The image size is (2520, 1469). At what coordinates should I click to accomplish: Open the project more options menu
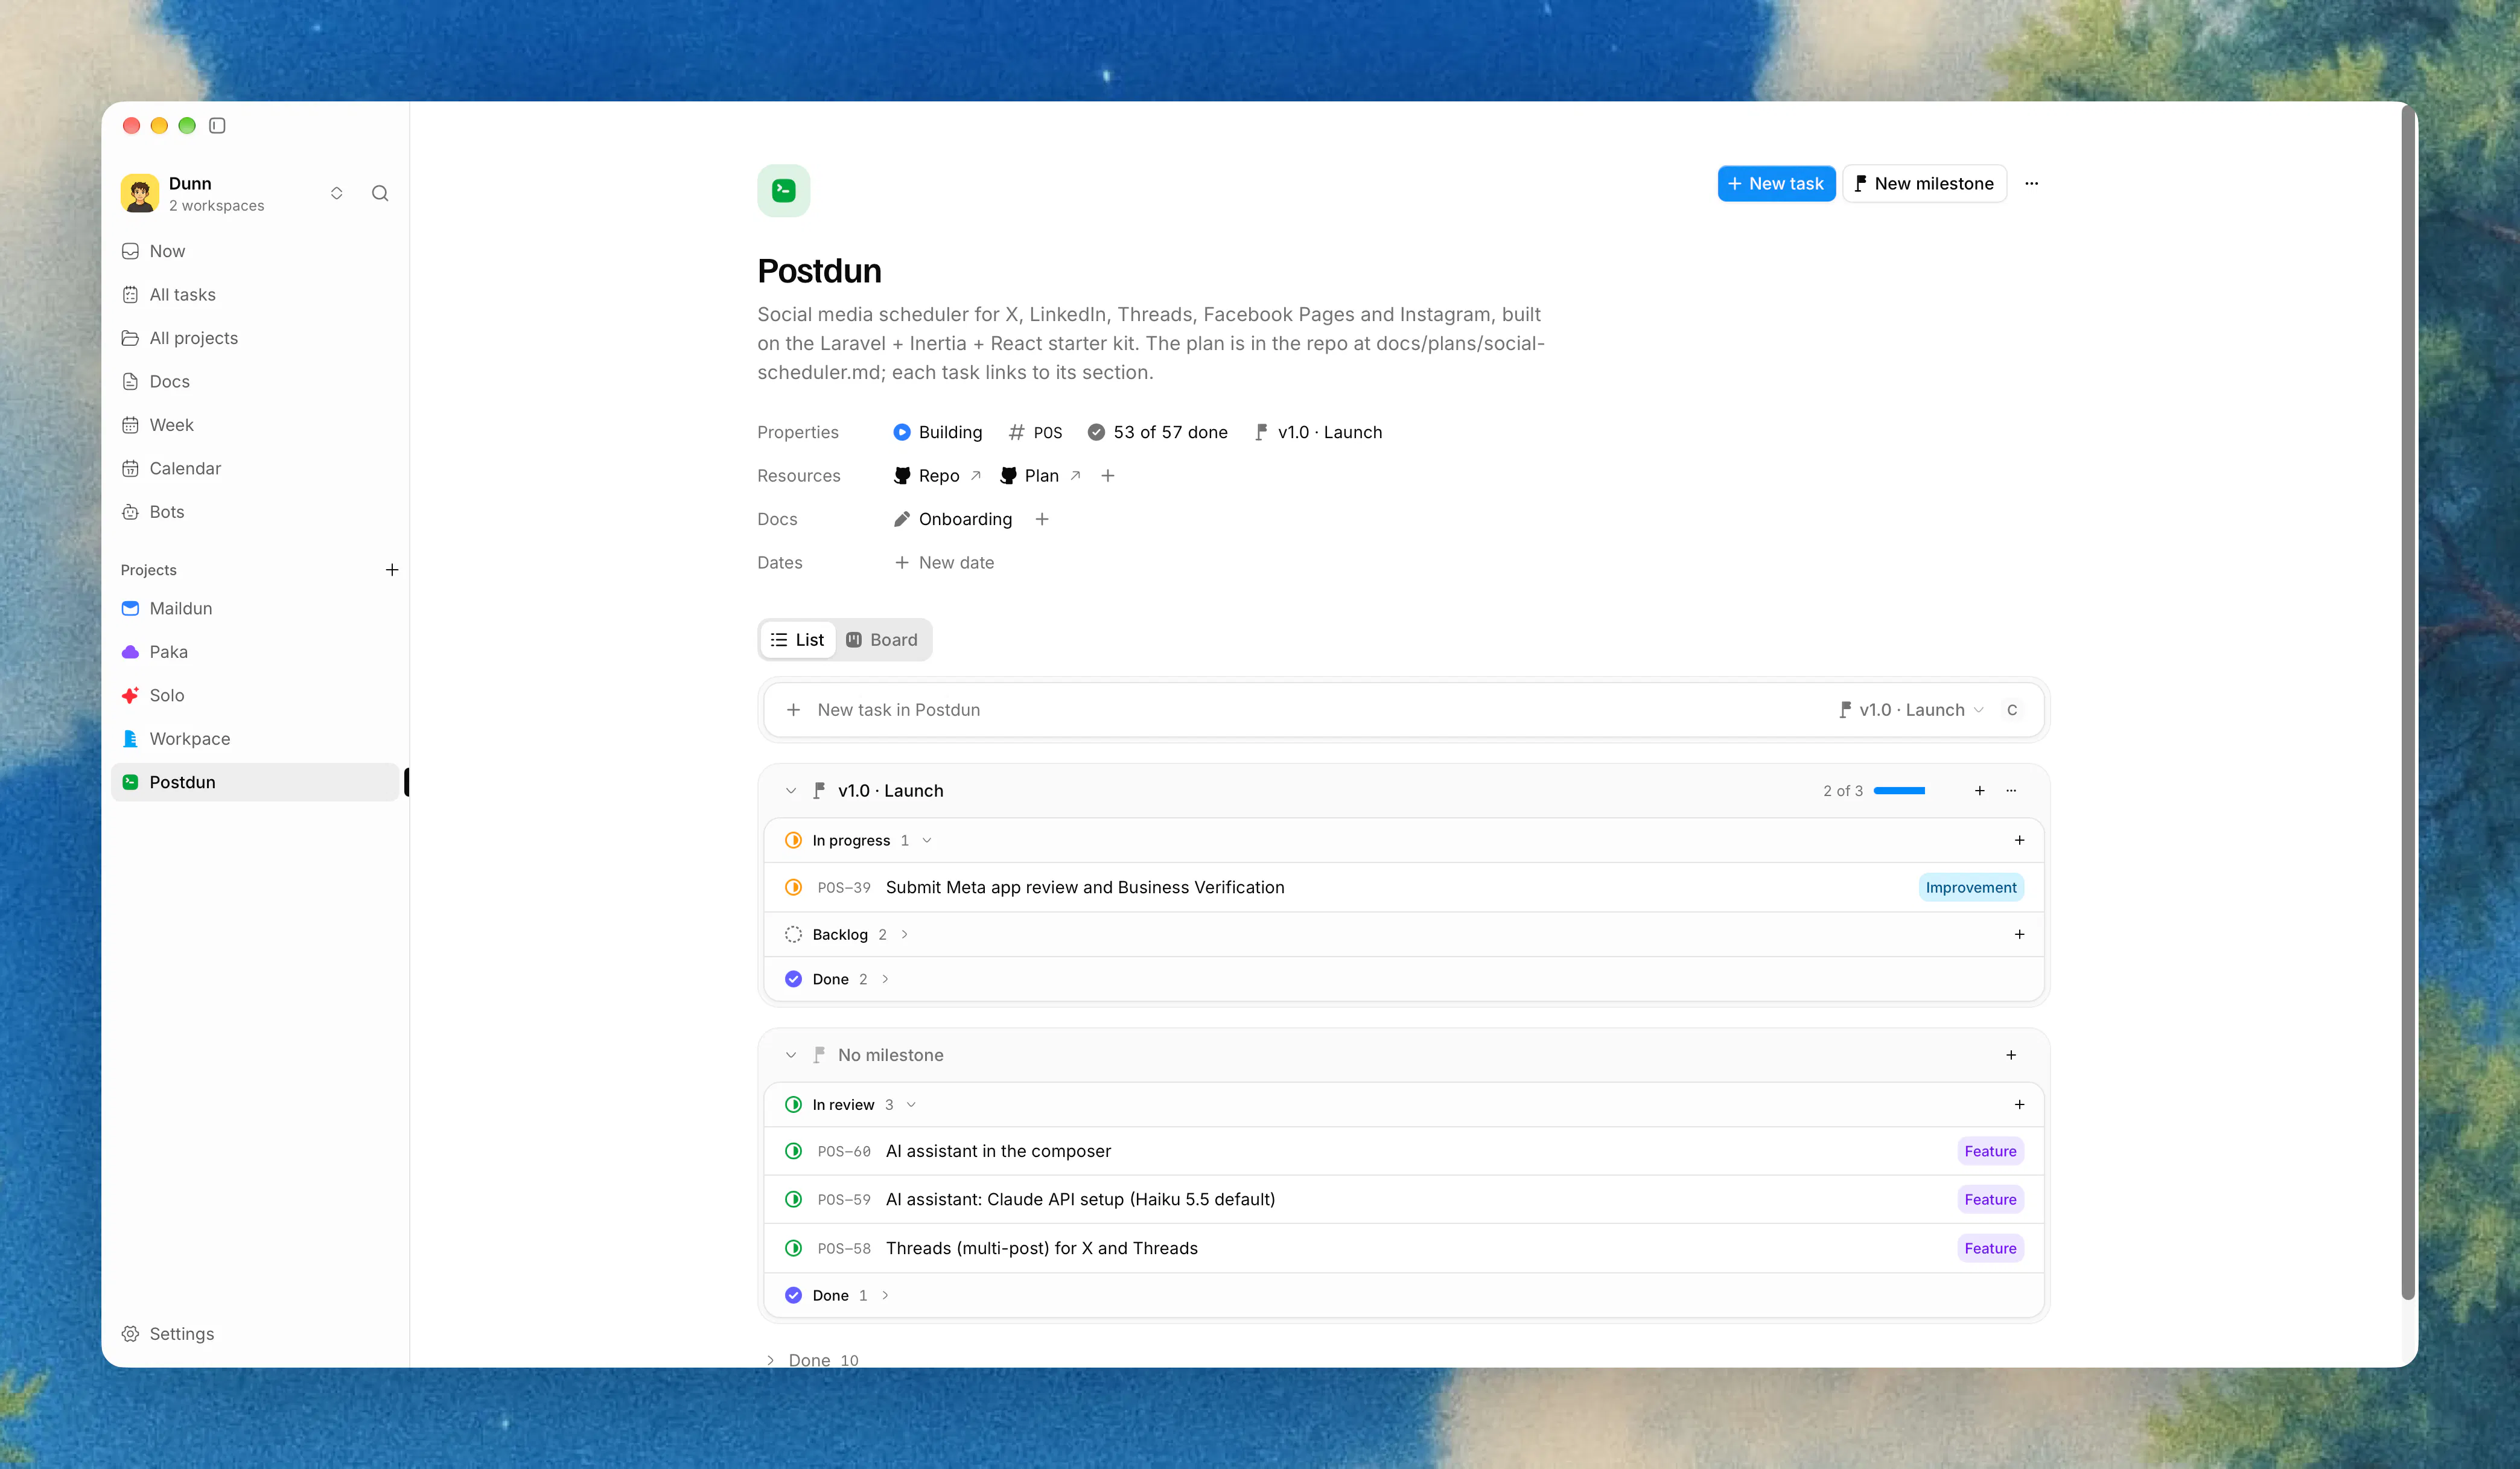point(2031,183)
